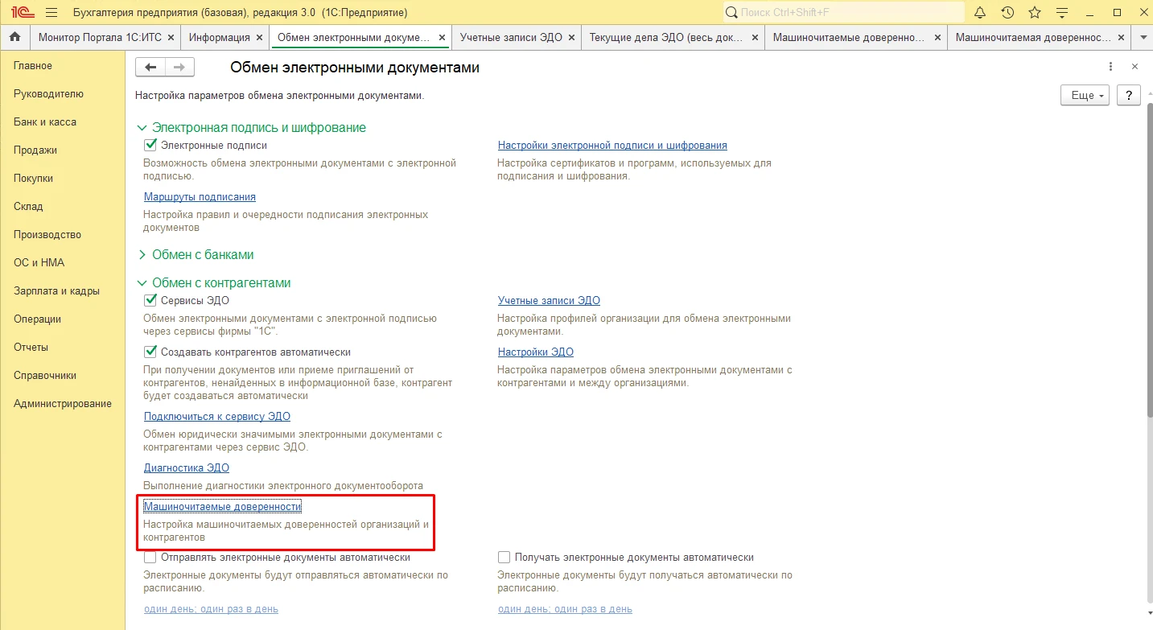
Task: Uncheck Создавать контрагентов автоматически checkbox
Action: point(150,352)
